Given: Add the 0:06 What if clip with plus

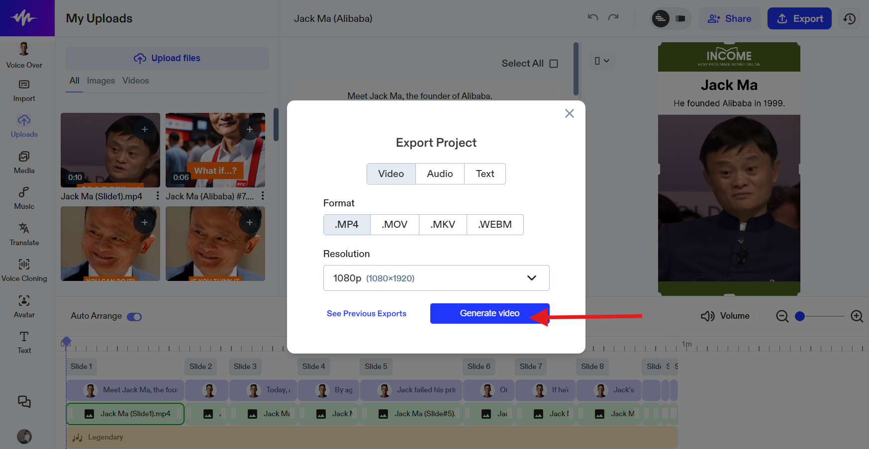Looking at the screenshot, I should (250, 129).
